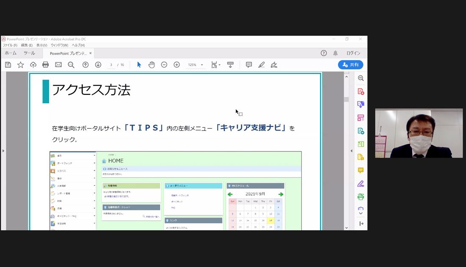The width and height of the screenshot is (466, 267).
Task: Click ログイン sign-in link
Action: pos(353,53)
